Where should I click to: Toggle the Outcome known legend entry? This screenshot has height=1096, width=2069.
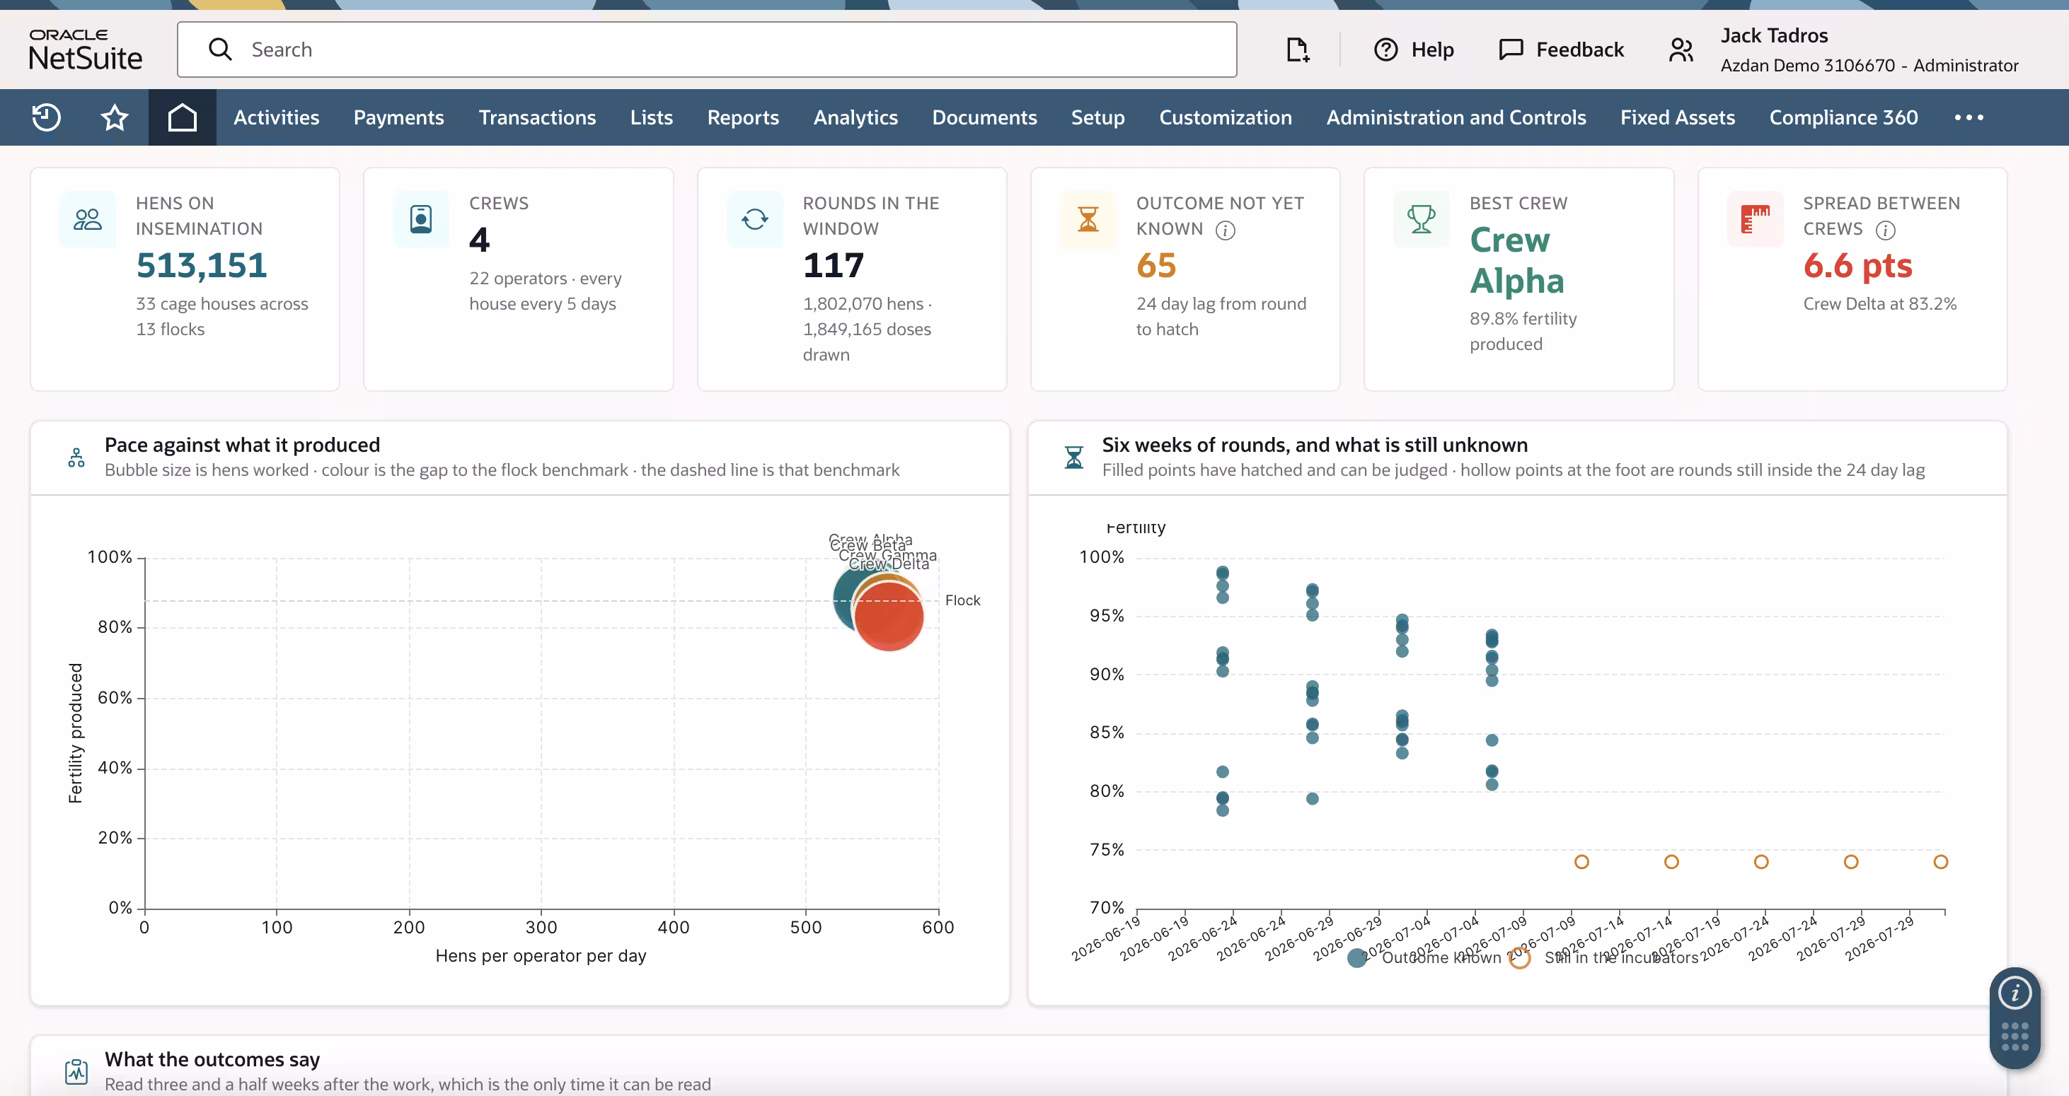point(1425,957)
